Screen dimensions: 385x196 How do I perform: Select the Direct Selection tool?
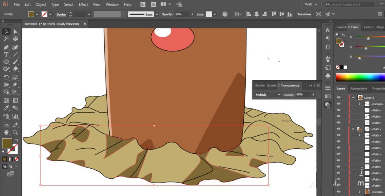point(15,32)
